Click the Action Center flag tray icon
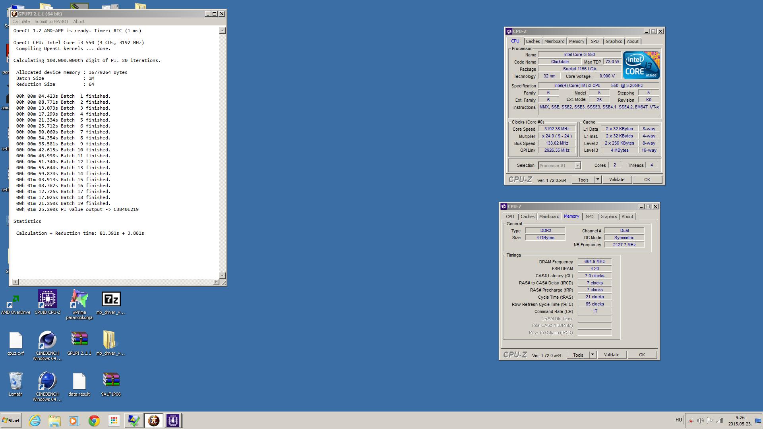 coord(710,421)
